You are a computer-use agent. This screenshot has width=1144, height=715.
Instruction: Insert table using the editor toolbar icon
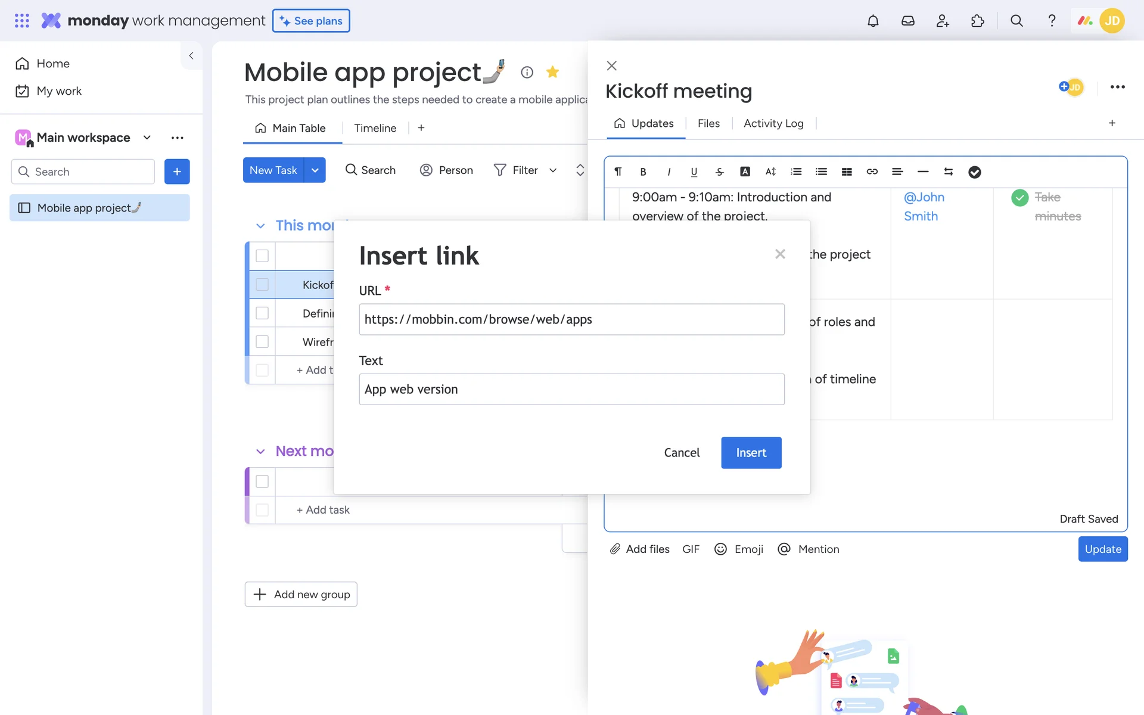pos(847,172)
